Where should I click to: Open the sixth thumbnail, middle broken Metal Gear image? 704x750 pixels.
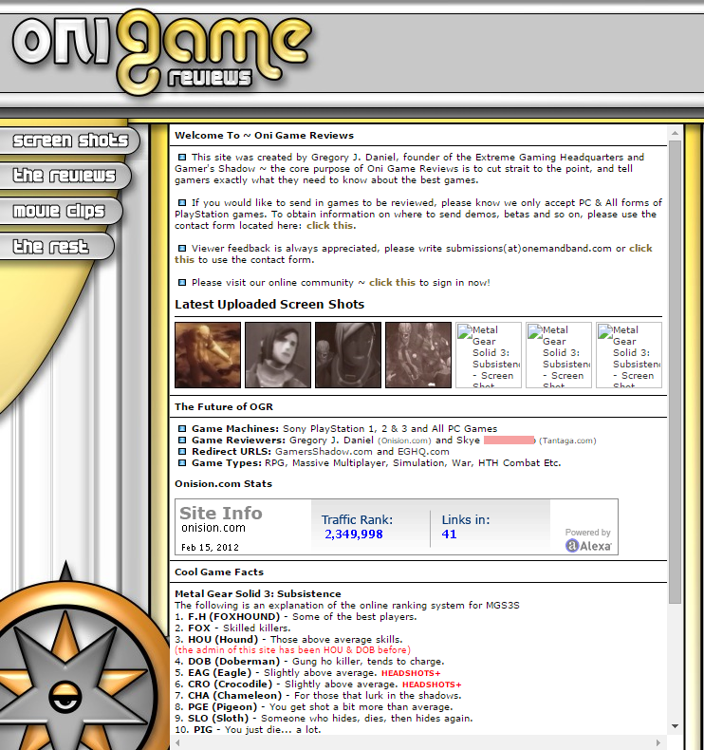(559, 355)
